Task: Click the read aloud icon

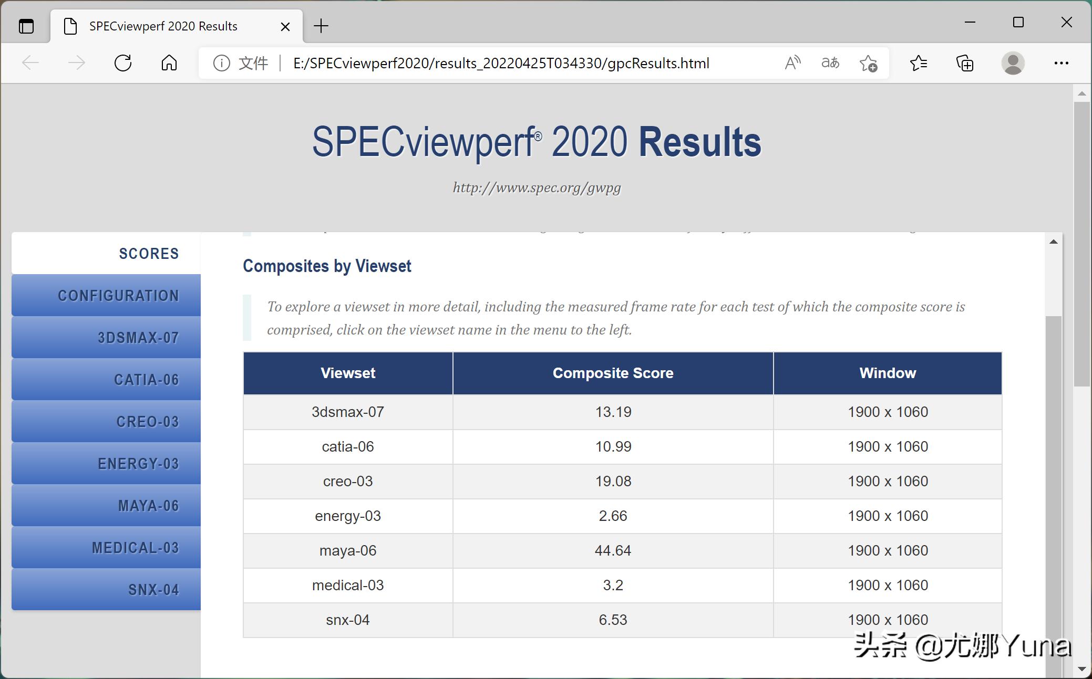Action: click(x=792, y=64)
